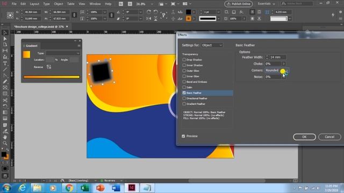Open the Settings for Object dropdown
This screenshot has width=344, height=193.
coord(212,45)
